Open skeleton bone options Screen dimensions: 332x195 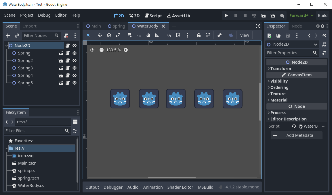(219, 35)
